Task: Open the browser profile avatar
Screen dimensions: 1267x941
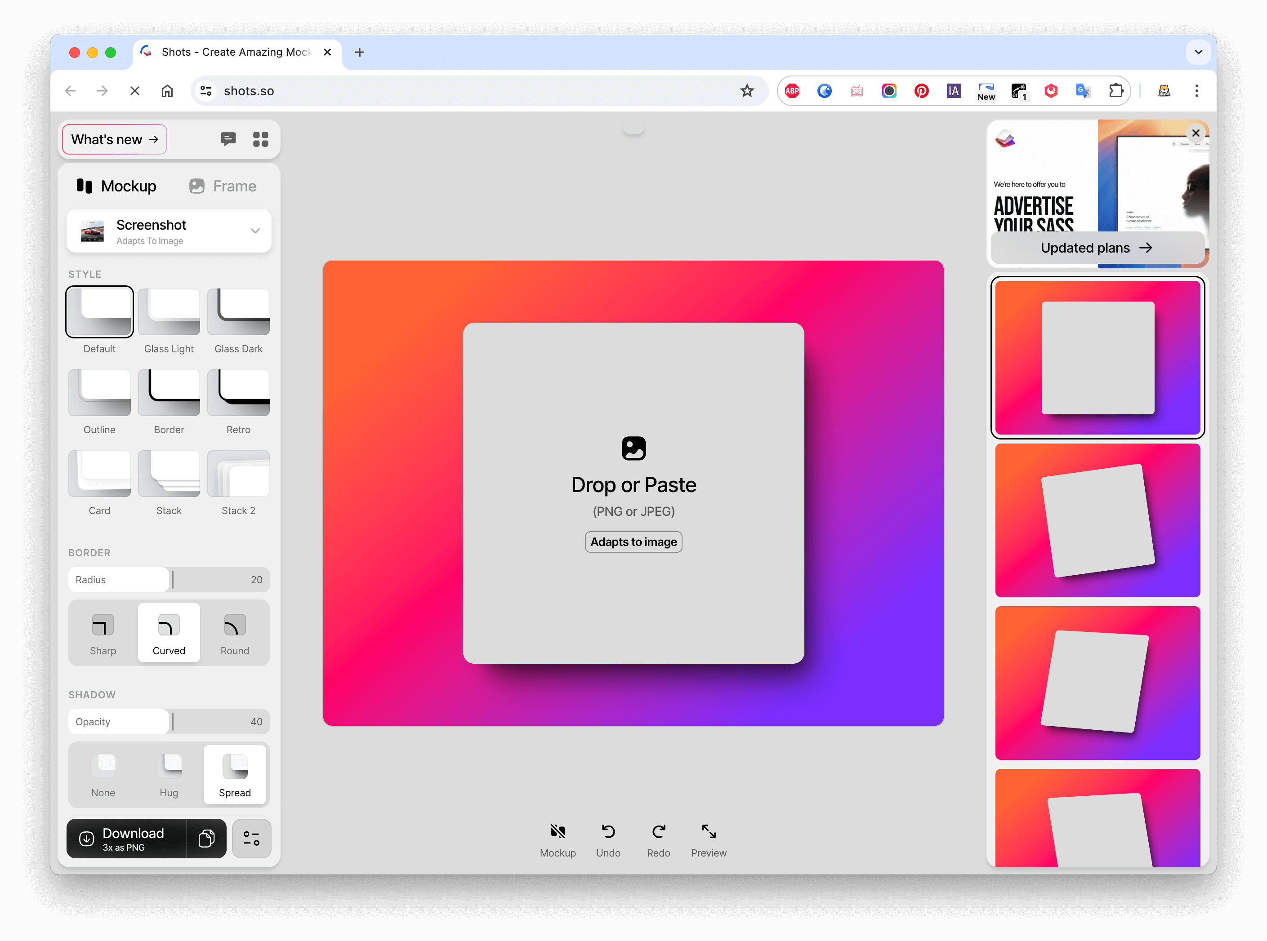Action: click(1164, 91)
